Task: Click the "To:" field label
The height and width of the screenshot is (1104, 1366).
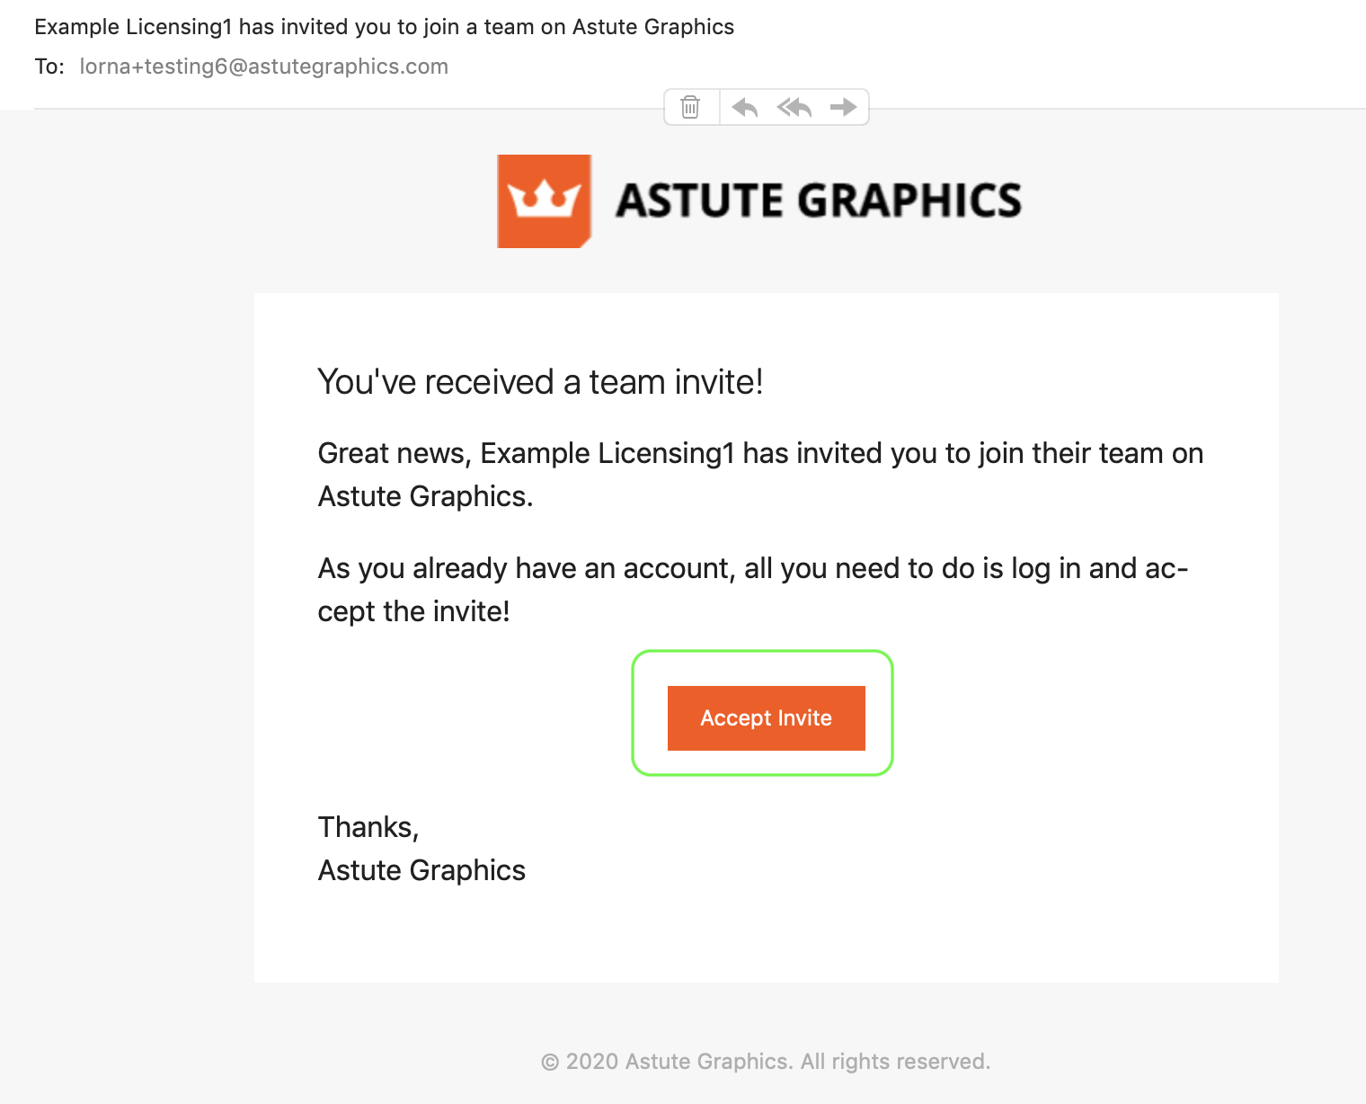Action: pos(49,67)
